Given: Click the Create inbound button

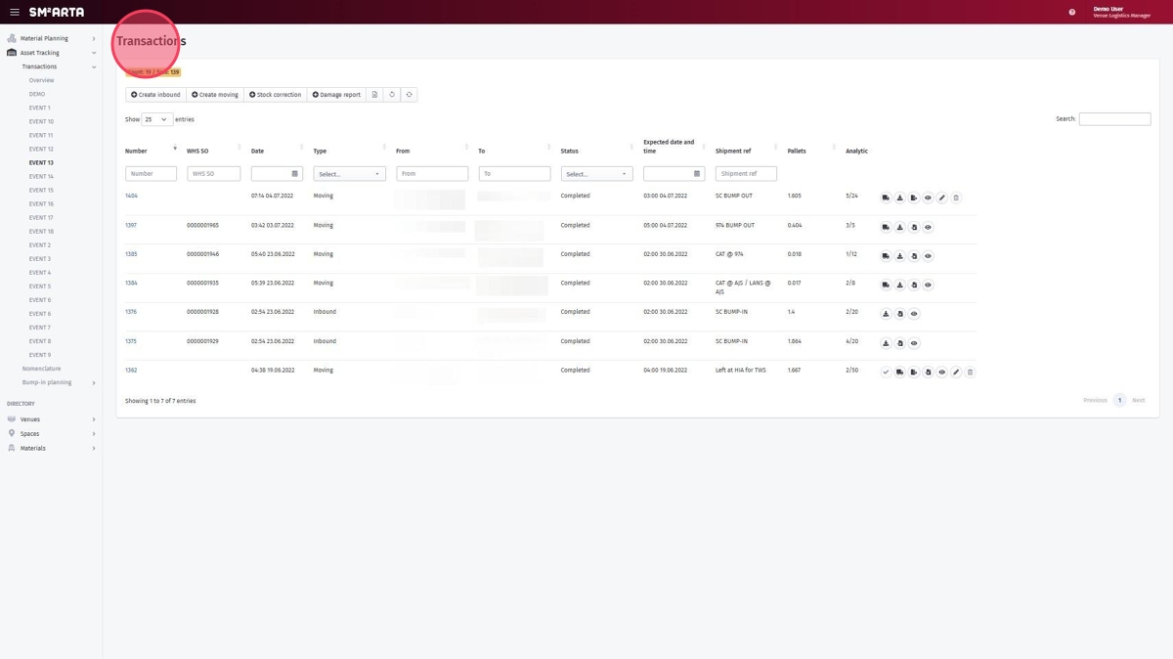Looking at the screenshot, I should pyautogui.click(x=155, y=95).
